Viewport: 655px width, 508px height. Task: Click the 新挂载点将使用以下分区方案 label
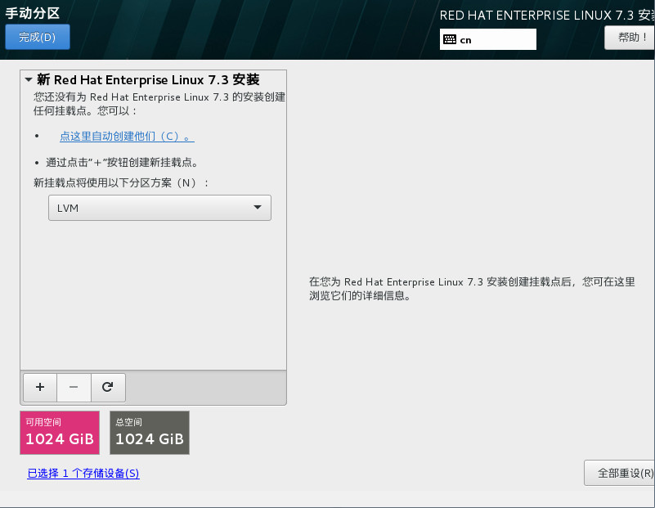[x=121, y=183]
